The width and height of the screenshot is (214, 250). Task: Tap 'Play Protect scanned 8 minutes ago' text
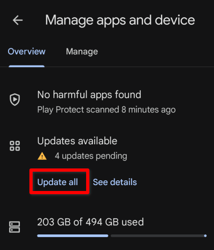click(106, 109)
